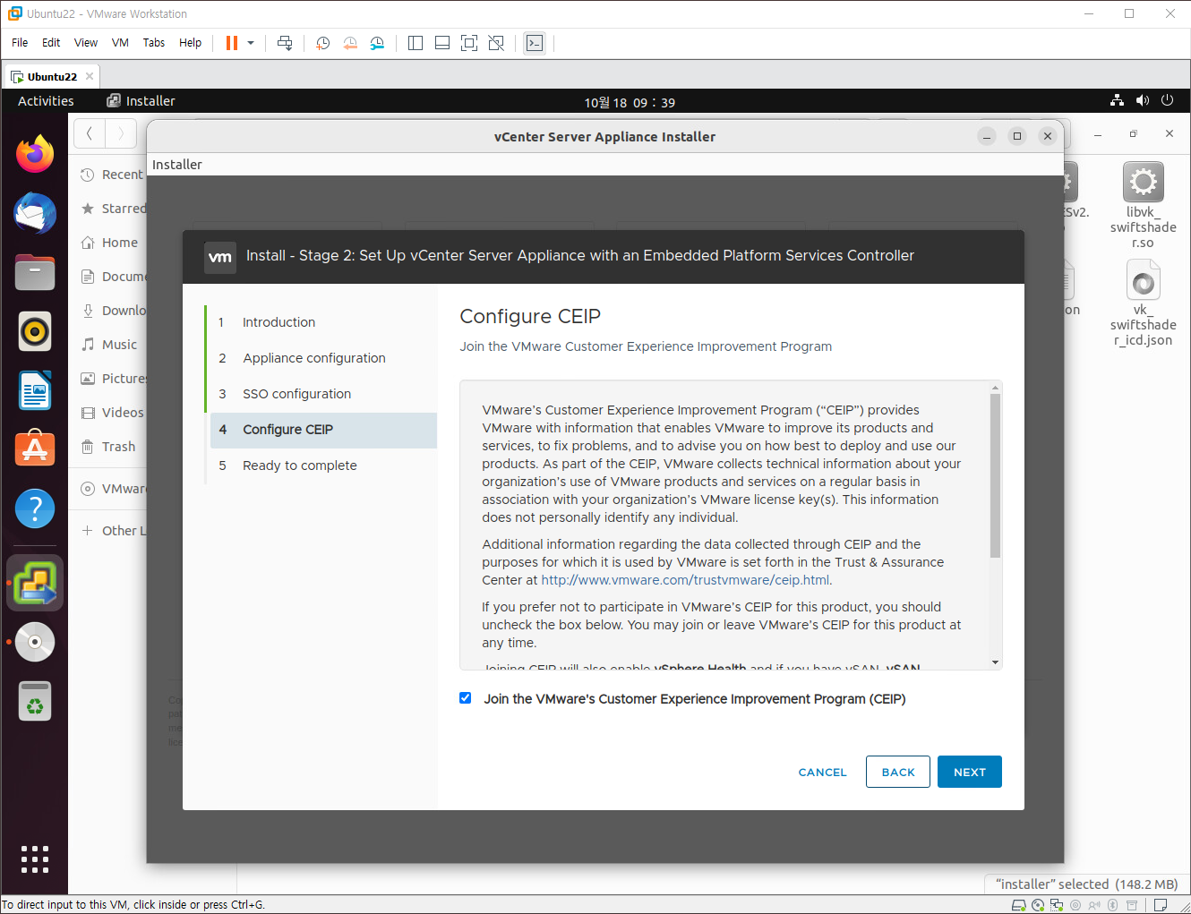Click the BACK button
The width and height of the screenshot is (1191, 914).
(x=898, y=772)
